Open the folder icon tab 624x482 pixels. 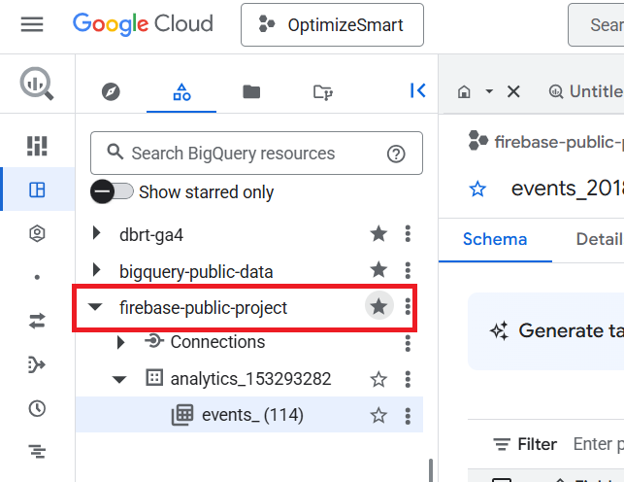[251, 91]
